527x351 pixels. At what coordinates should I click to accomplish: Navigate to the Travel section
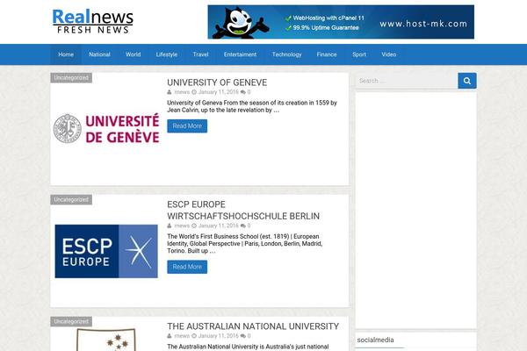pos(200,54)
